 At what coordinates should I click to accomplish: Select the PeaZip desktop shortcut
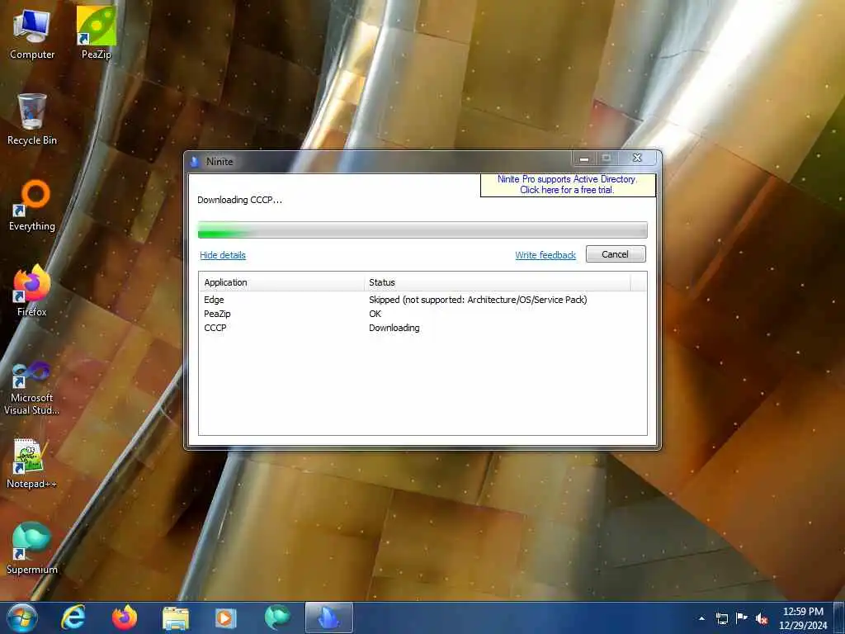pos(96,33)
